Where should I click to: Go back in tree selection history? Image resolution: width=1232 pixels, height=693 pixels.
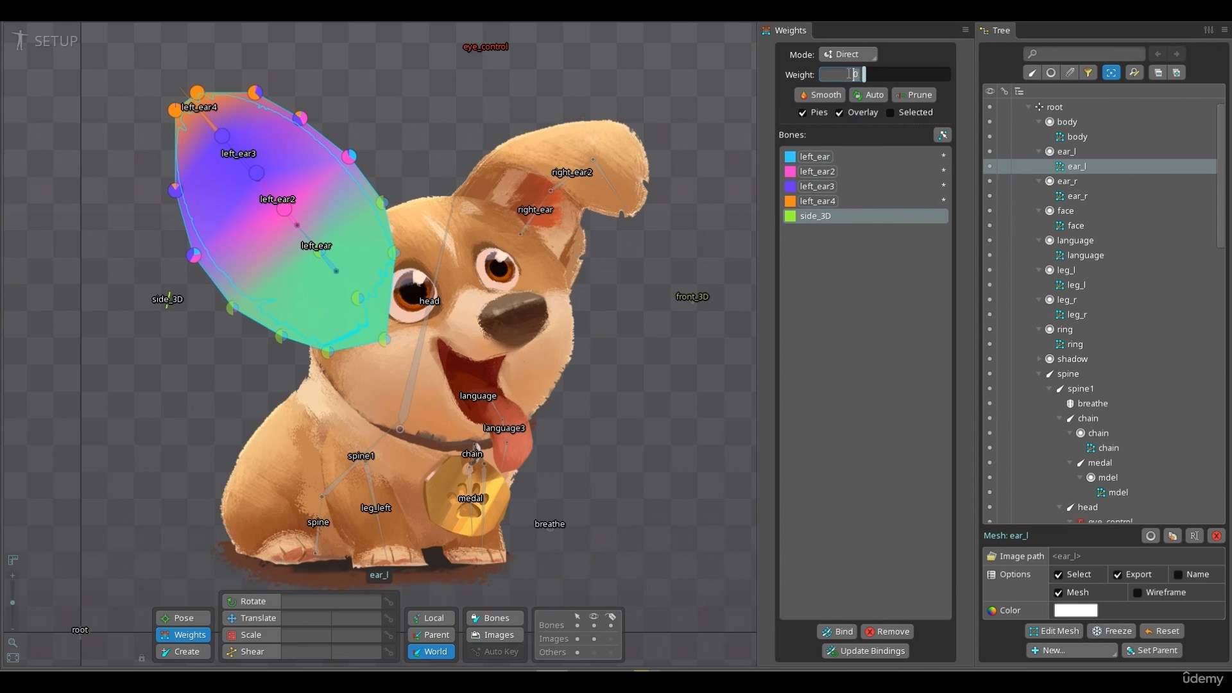click(x=1158, y=54)
